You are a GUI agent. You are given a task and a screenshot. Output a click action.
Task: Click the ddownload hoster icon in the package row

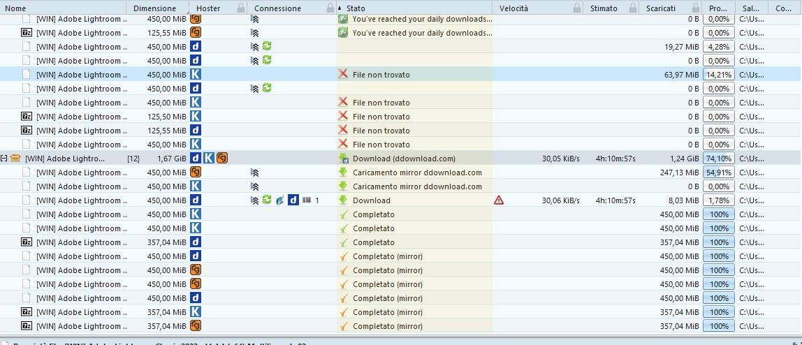[x=196, y=158]
